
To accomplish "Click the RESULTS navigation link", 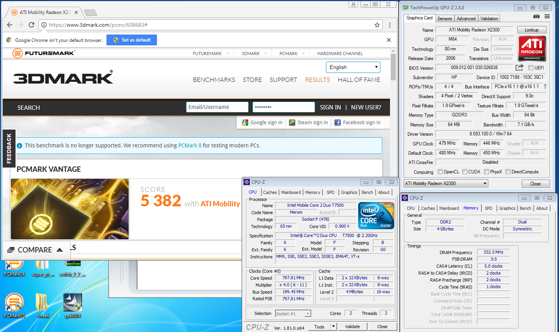I will [317, 80].
